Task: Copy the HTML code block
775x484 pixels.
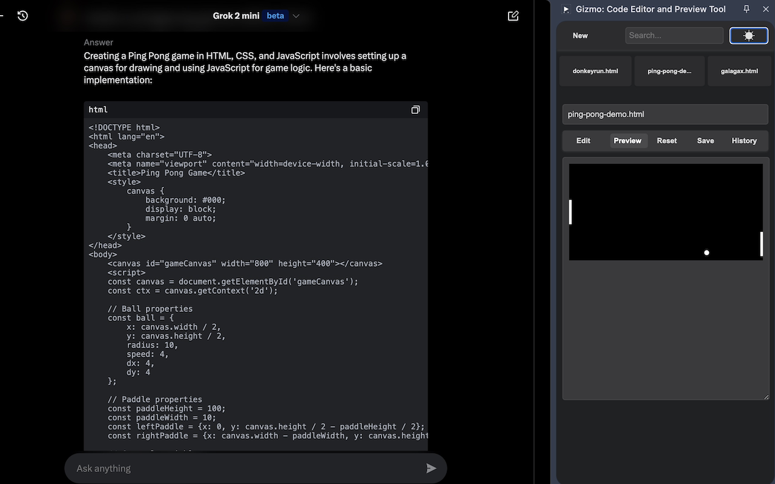Action: [x=415, y=110]
